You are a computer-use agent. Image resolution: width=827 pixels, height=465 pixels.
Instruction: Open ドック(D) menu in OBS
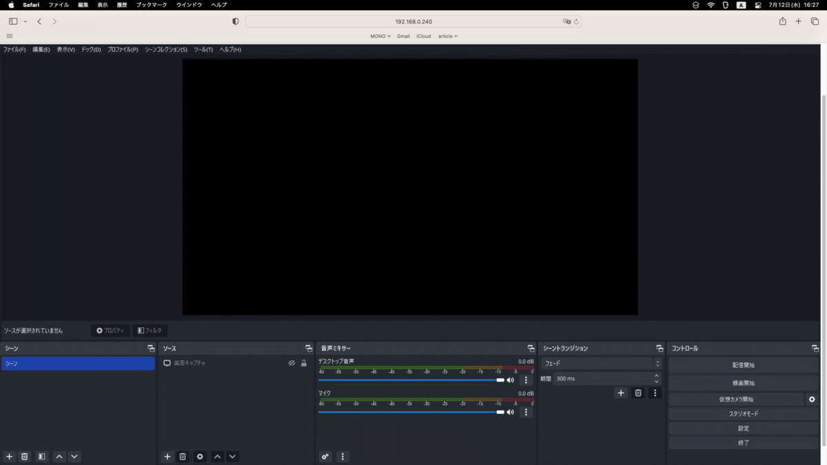coord(91,50)
